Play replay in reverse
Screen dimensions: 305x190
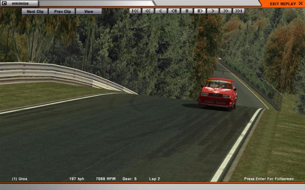click(161, 11)
